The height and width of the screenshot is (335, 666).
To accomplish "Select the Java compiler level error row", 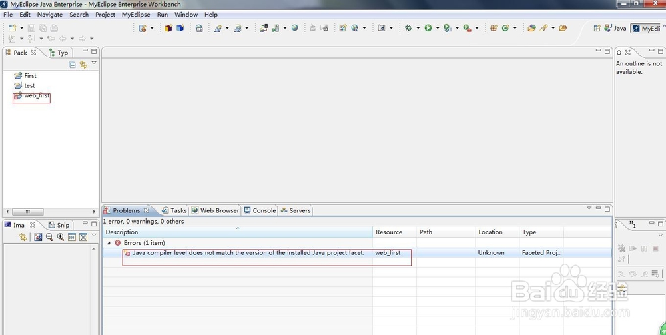I will pos(357,253).
